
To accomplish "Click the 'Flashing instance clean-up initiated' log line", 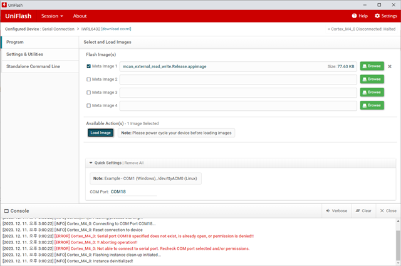I will click(x=82, y=255).
